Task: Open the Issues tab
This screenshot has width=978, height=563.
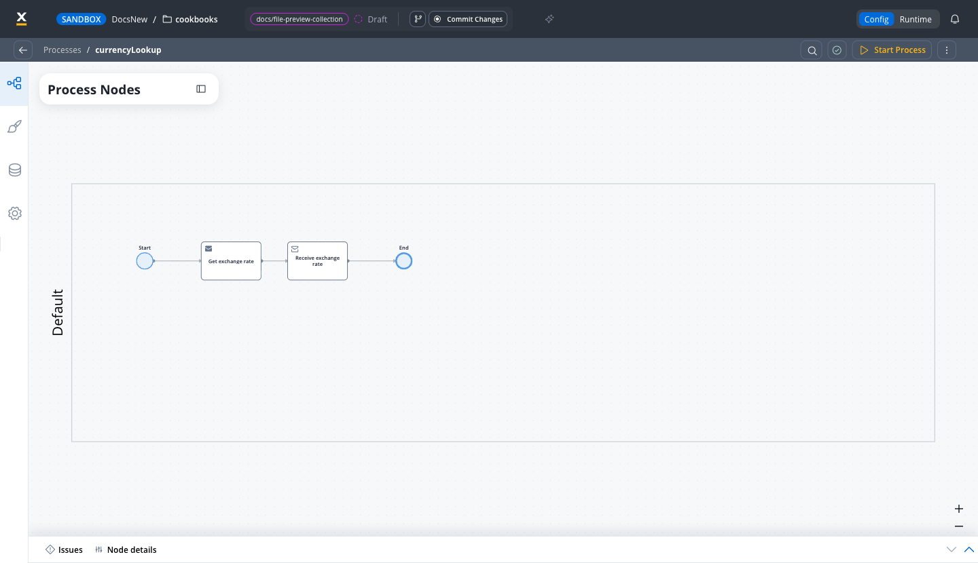Action: click(64, 549)
